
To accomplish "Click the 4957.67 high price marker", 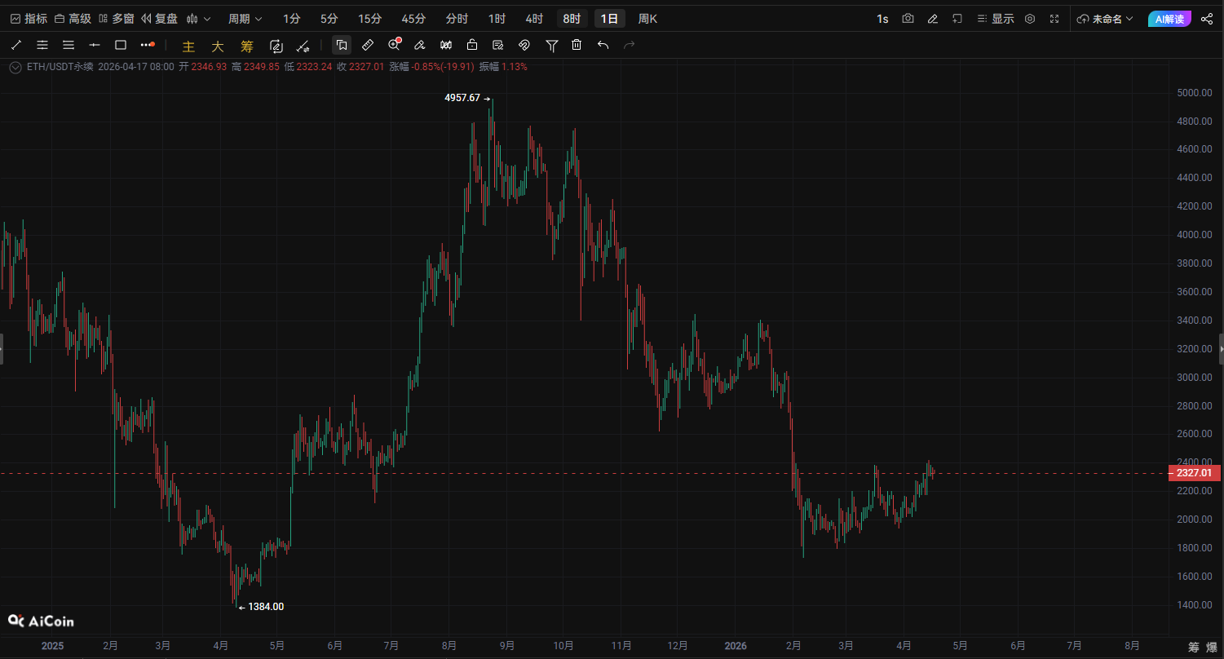I will click(462, 98).
